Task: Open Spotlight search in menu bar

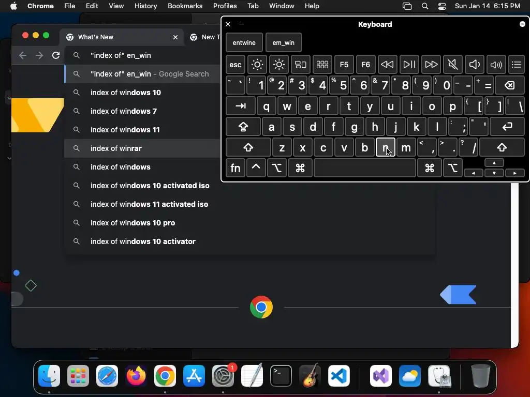Action: [425, 6]
